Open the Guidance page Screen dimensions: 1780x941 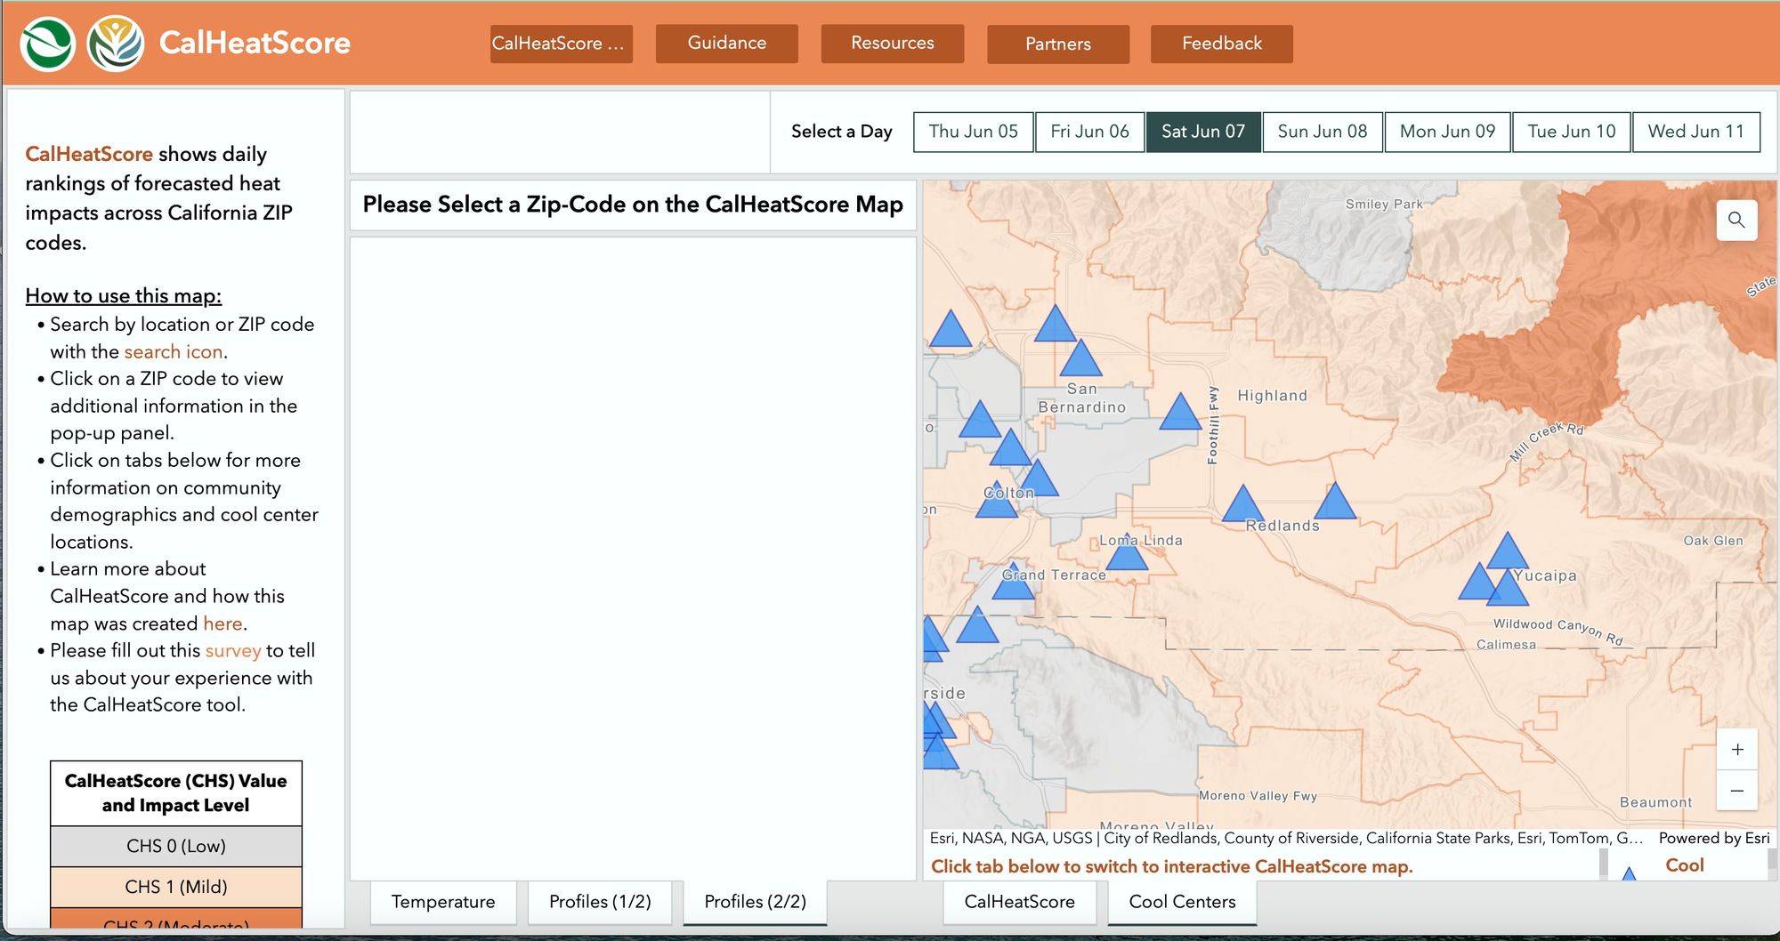point(726,44)
